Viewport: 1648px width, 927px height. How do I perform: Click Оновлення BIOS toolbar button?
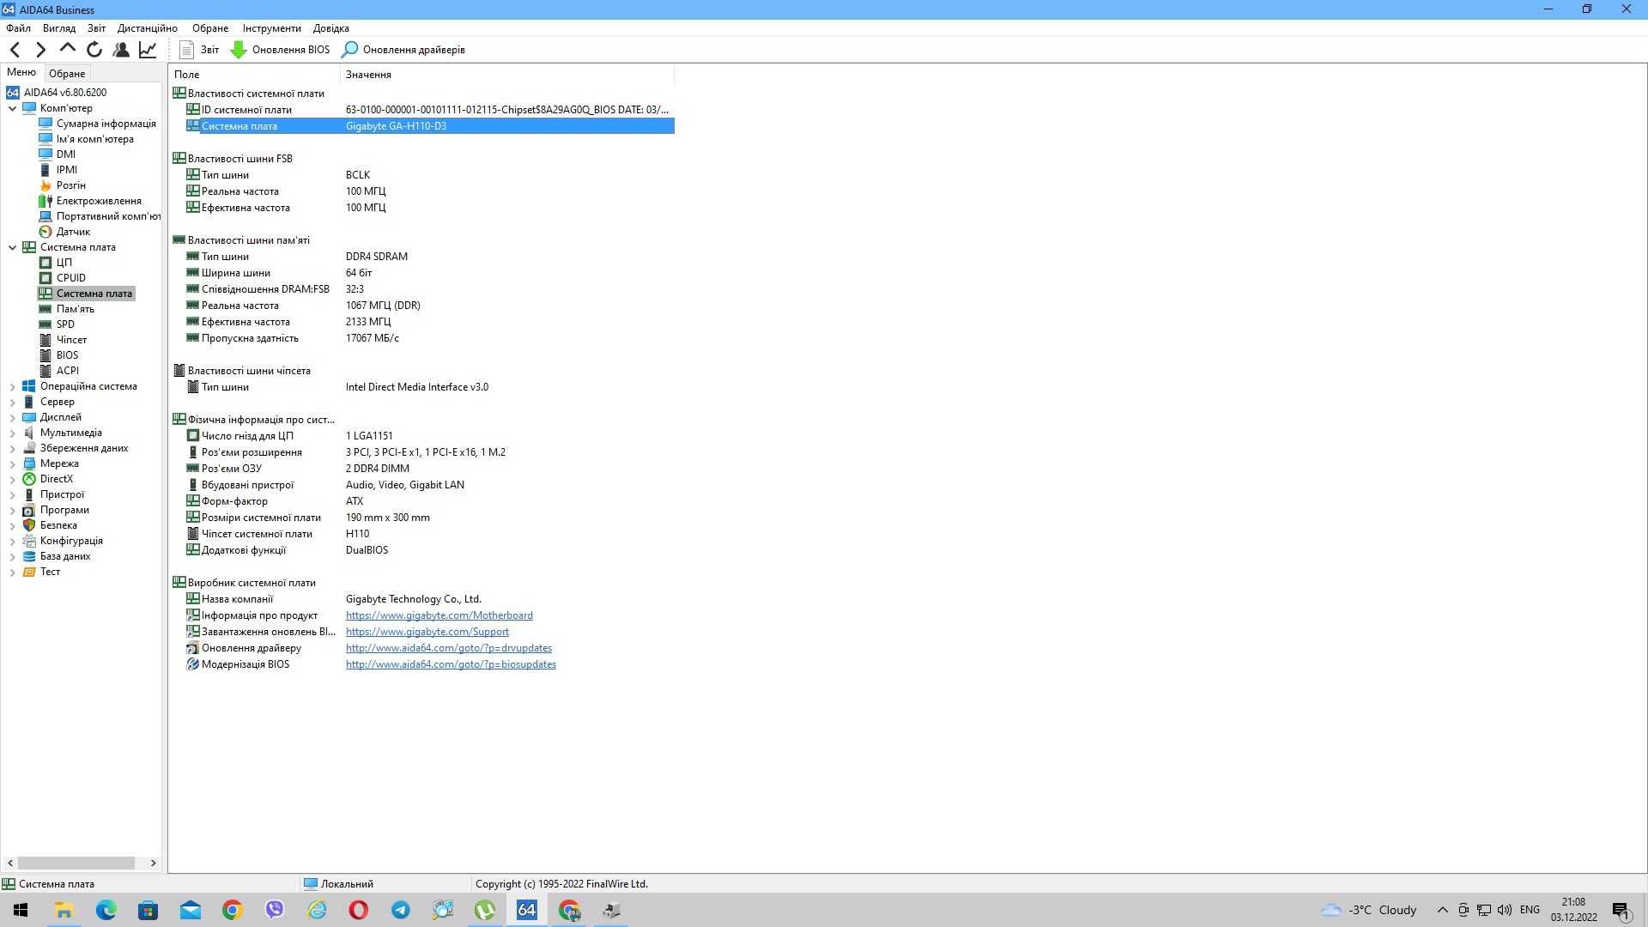click(x=281, y=50)
